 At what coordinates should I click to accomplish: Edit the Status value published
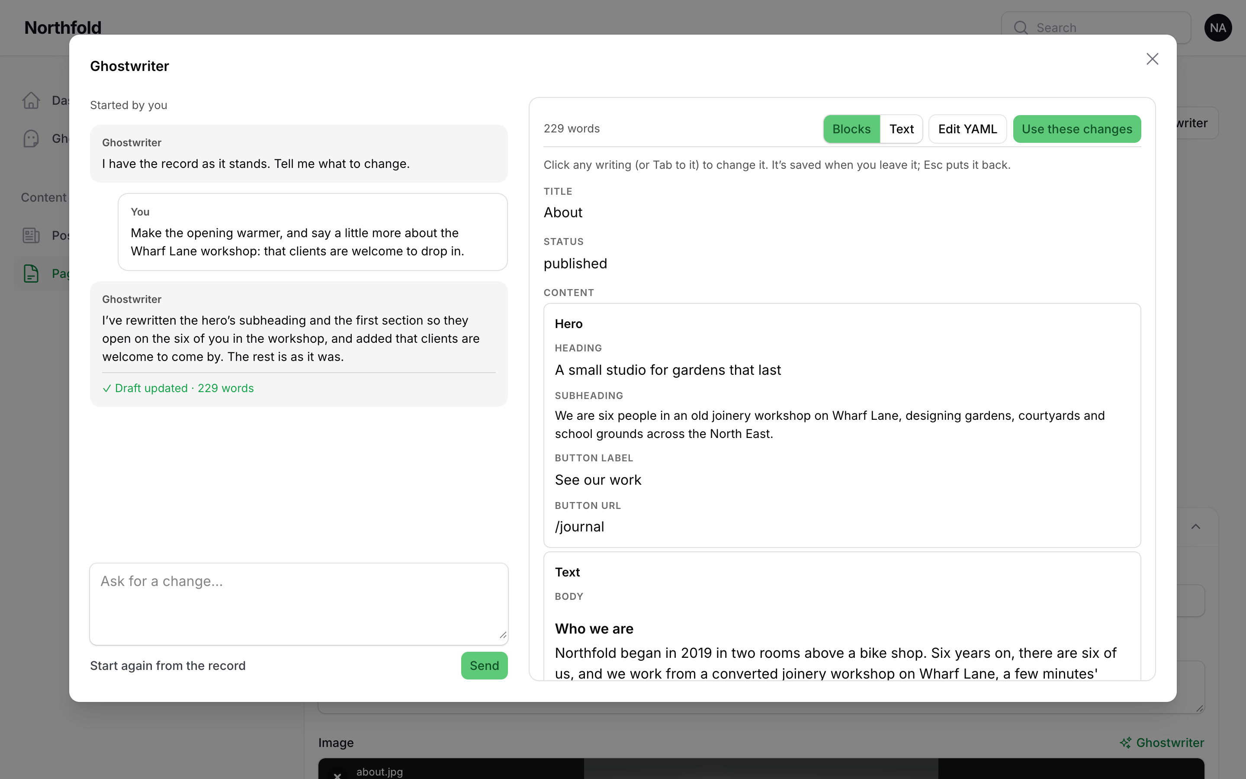tap(575, 263)
